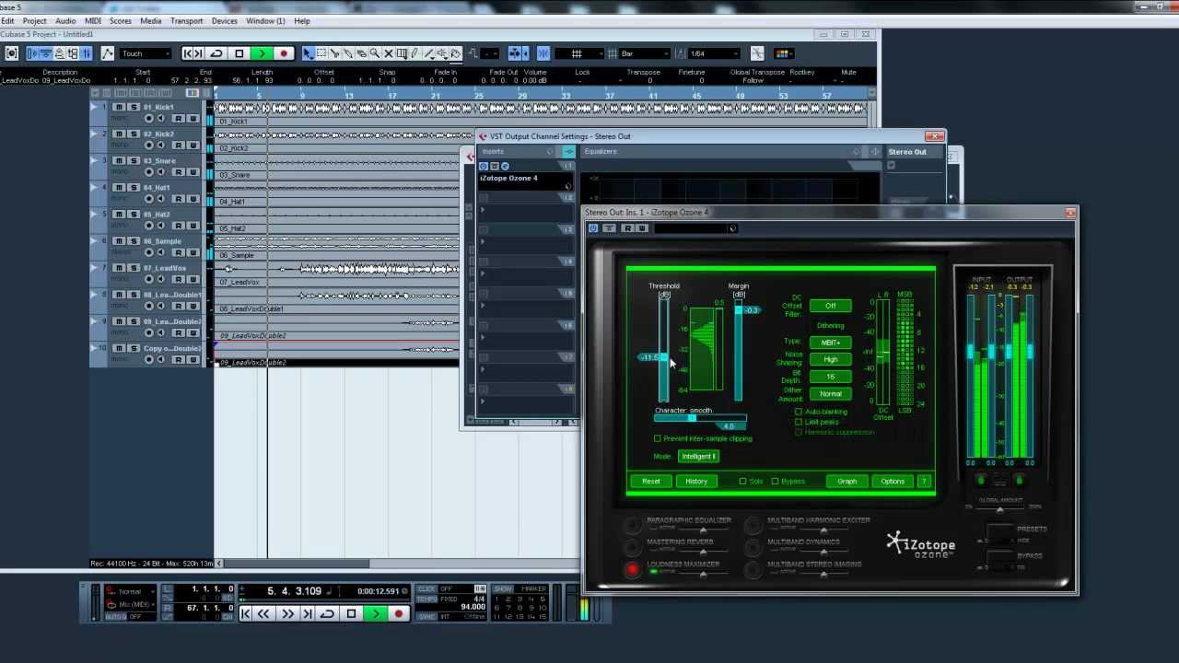This screenshot has height=663, width=1179.
Task: Click Stop in the transport panel
Action: [x=351, y=614]
